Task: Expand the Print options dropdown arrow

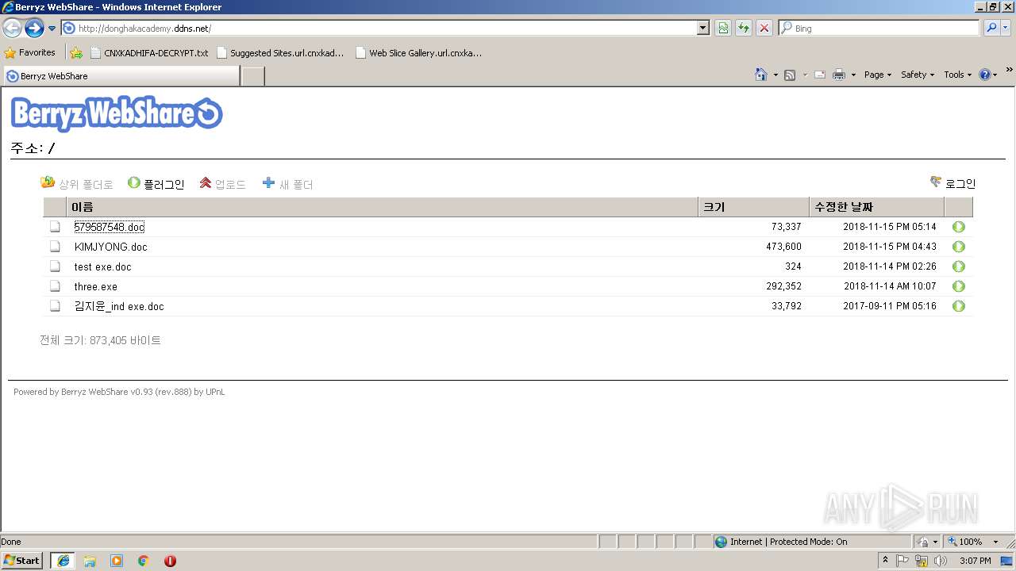Action: (x=853, y=75)
